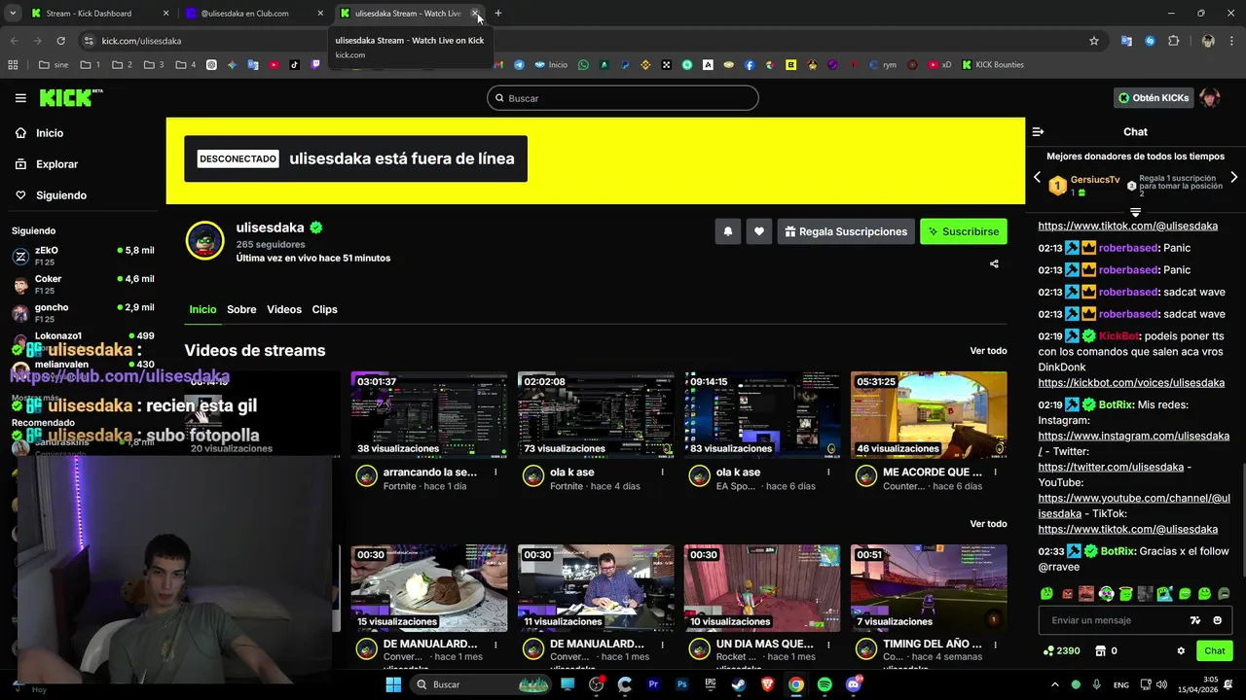Open Photoshop from the taskbar
Screen dimensions: 1246x700
pos(681,684)
